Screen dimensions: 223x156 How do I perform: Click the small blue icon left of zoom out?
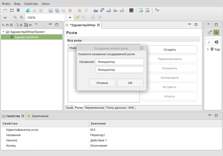tap(5, 18)
